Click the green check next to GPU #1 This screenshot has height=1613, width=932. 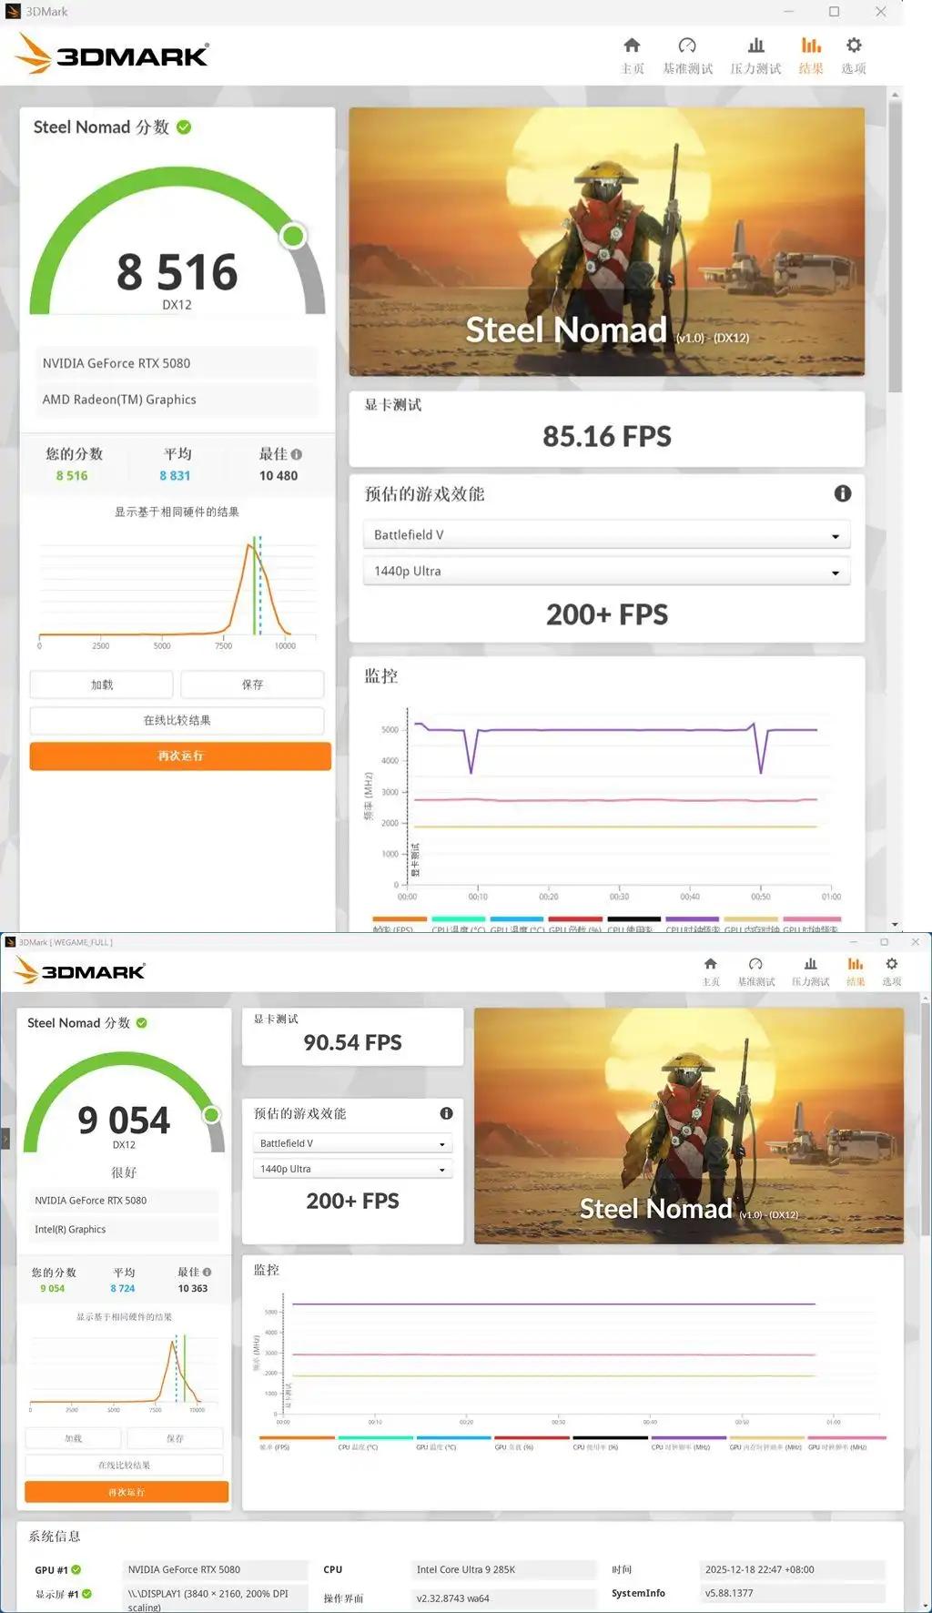coord(76,1569)
